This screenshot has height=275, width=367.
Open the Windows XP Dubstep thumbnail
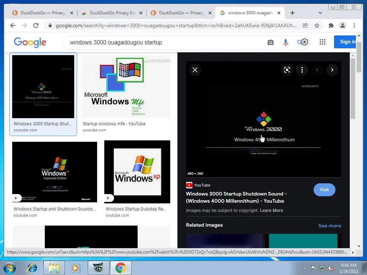point(137,172)
